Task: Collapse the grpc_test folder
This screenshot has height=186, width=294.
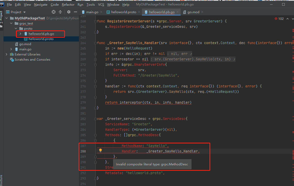Action: point(11,23)
